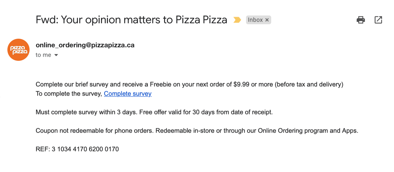Screen dimensions: 394x172
Task: Click the "$9.99" amount in the body
Action: click(242, 84)
